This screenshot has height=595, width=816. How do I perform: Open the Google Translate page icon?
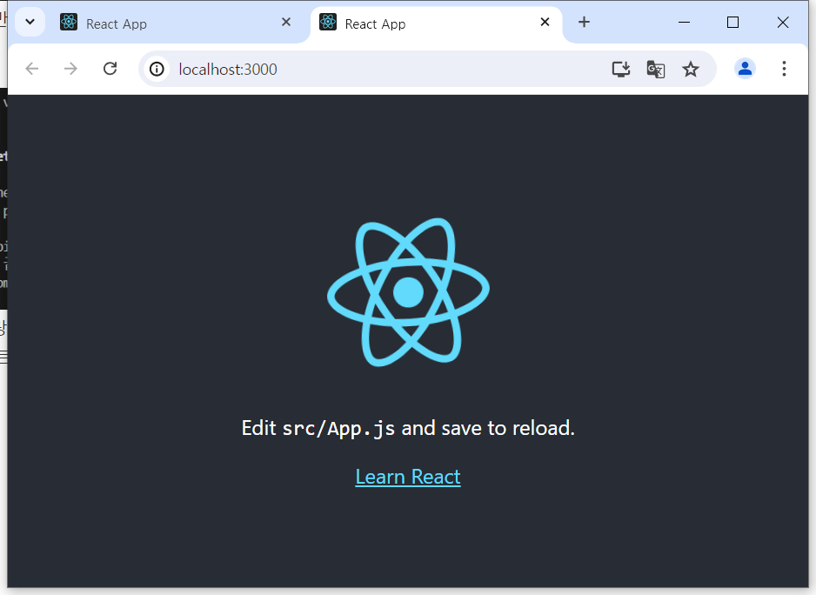tap(656, 70)
